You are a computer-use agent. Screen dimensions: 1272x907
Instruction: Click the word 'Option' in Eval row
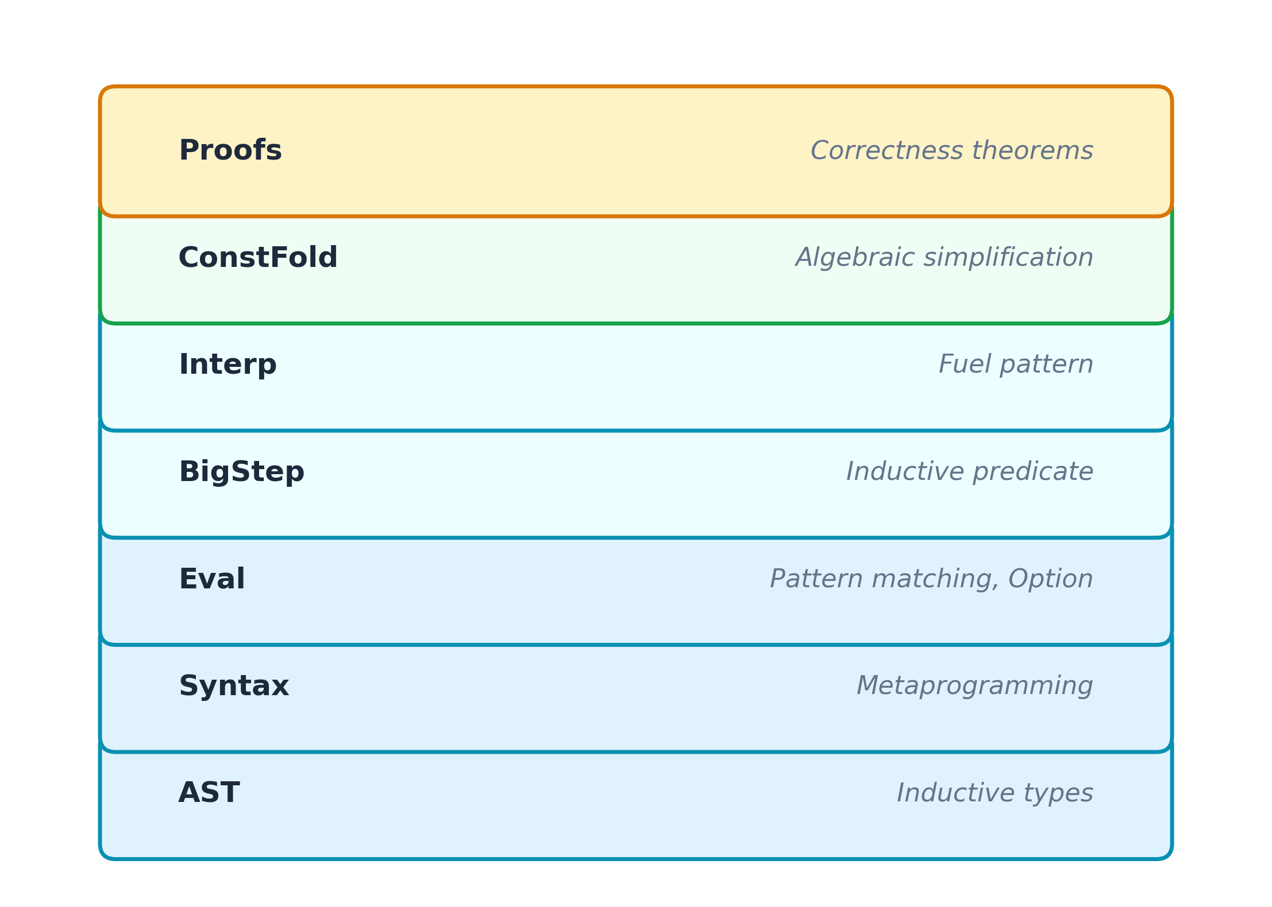[x=1050, y=579]
